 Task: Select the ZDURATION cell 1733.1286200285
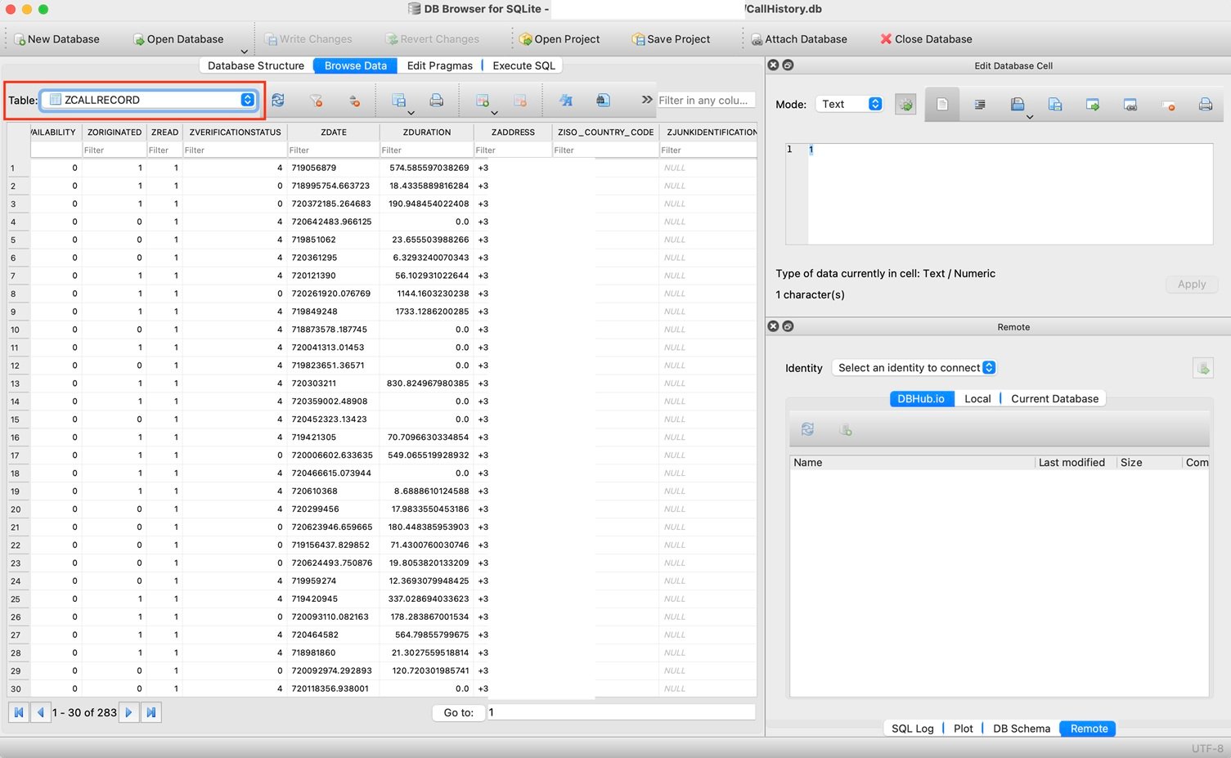(427, 312)
